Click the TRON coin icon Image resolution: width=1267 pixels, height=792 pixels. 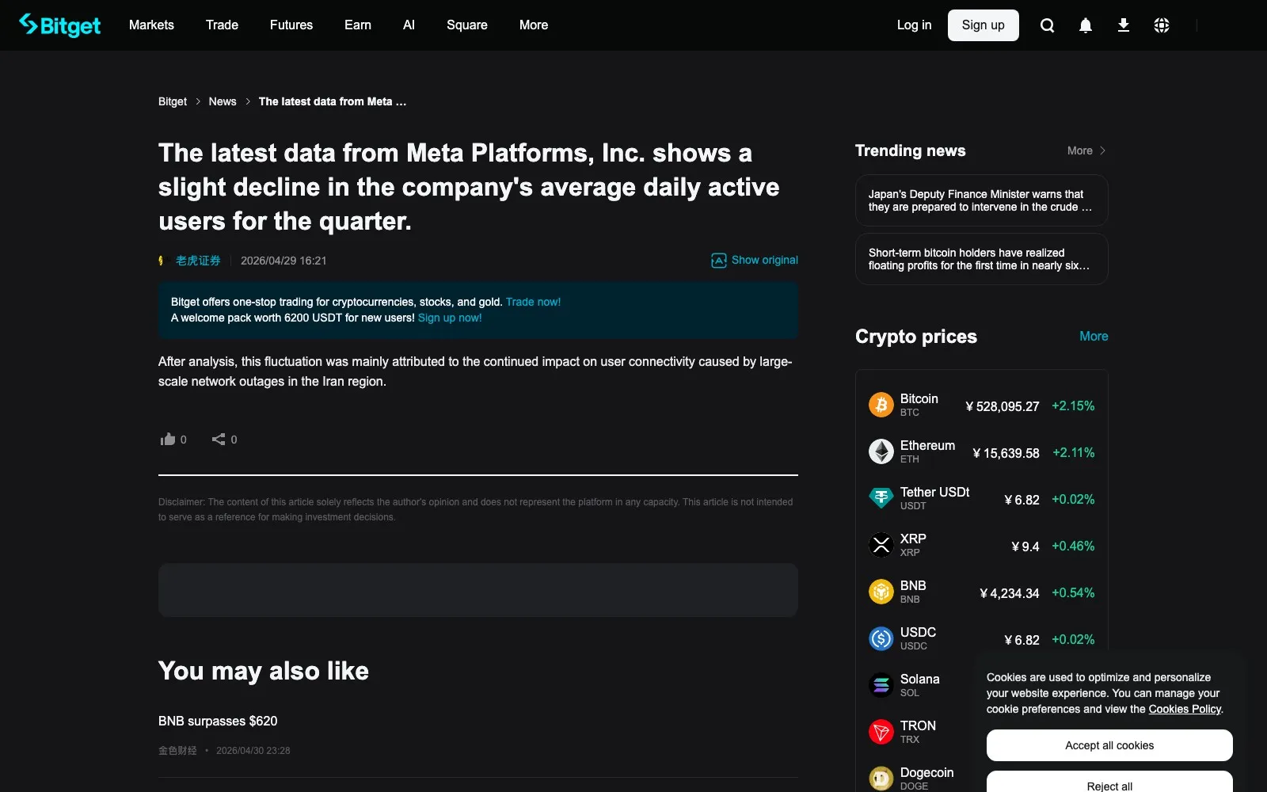click(881, 732)
